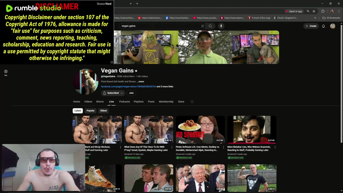343x193 pixels.
Task: Open the Subscribed notification dropdown
Action: pos(113,93)
